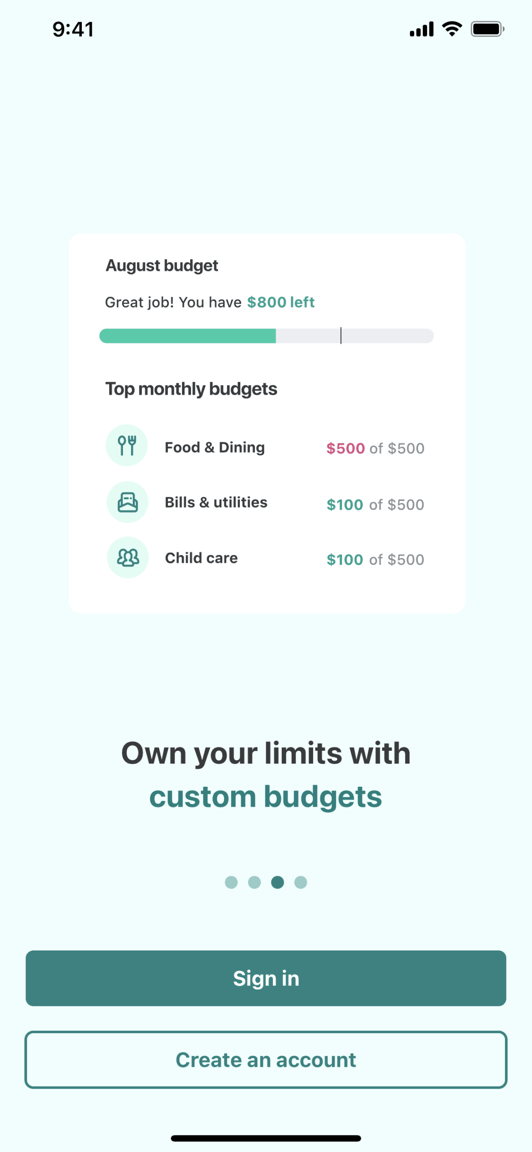Tap the $500 of $500 amount
The width and height of the screenshot is (532, 1152).
pyautogui.click(x=375, y=448)
